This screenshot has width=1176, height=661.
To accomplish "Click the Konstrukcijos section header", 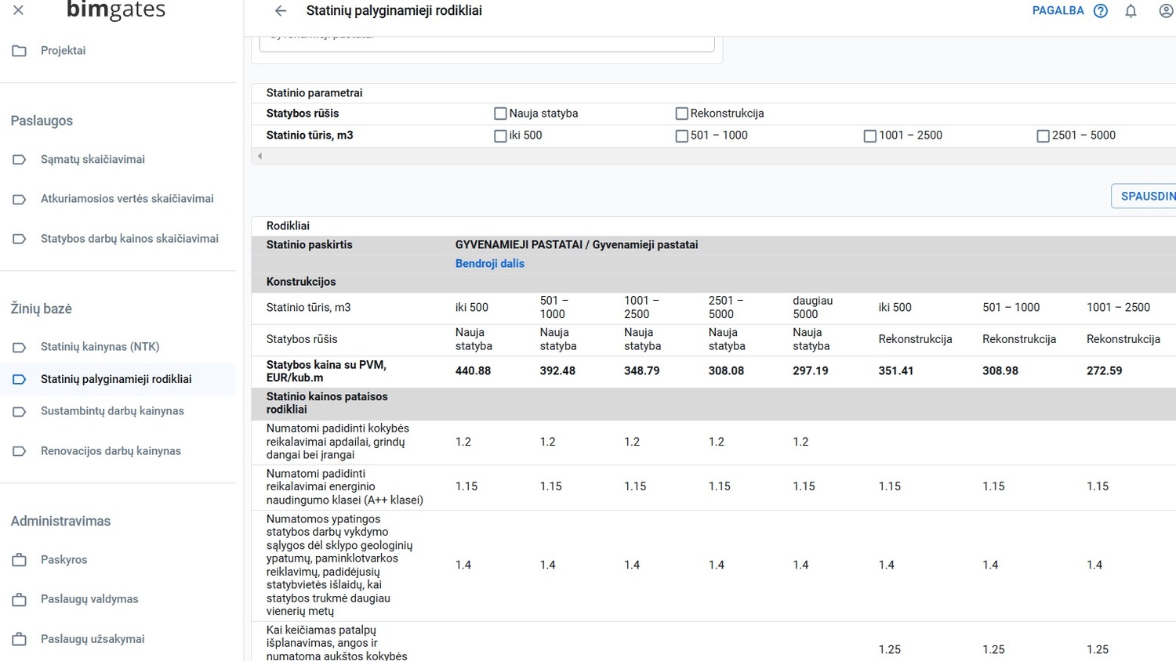I will (x=301, y=282).
